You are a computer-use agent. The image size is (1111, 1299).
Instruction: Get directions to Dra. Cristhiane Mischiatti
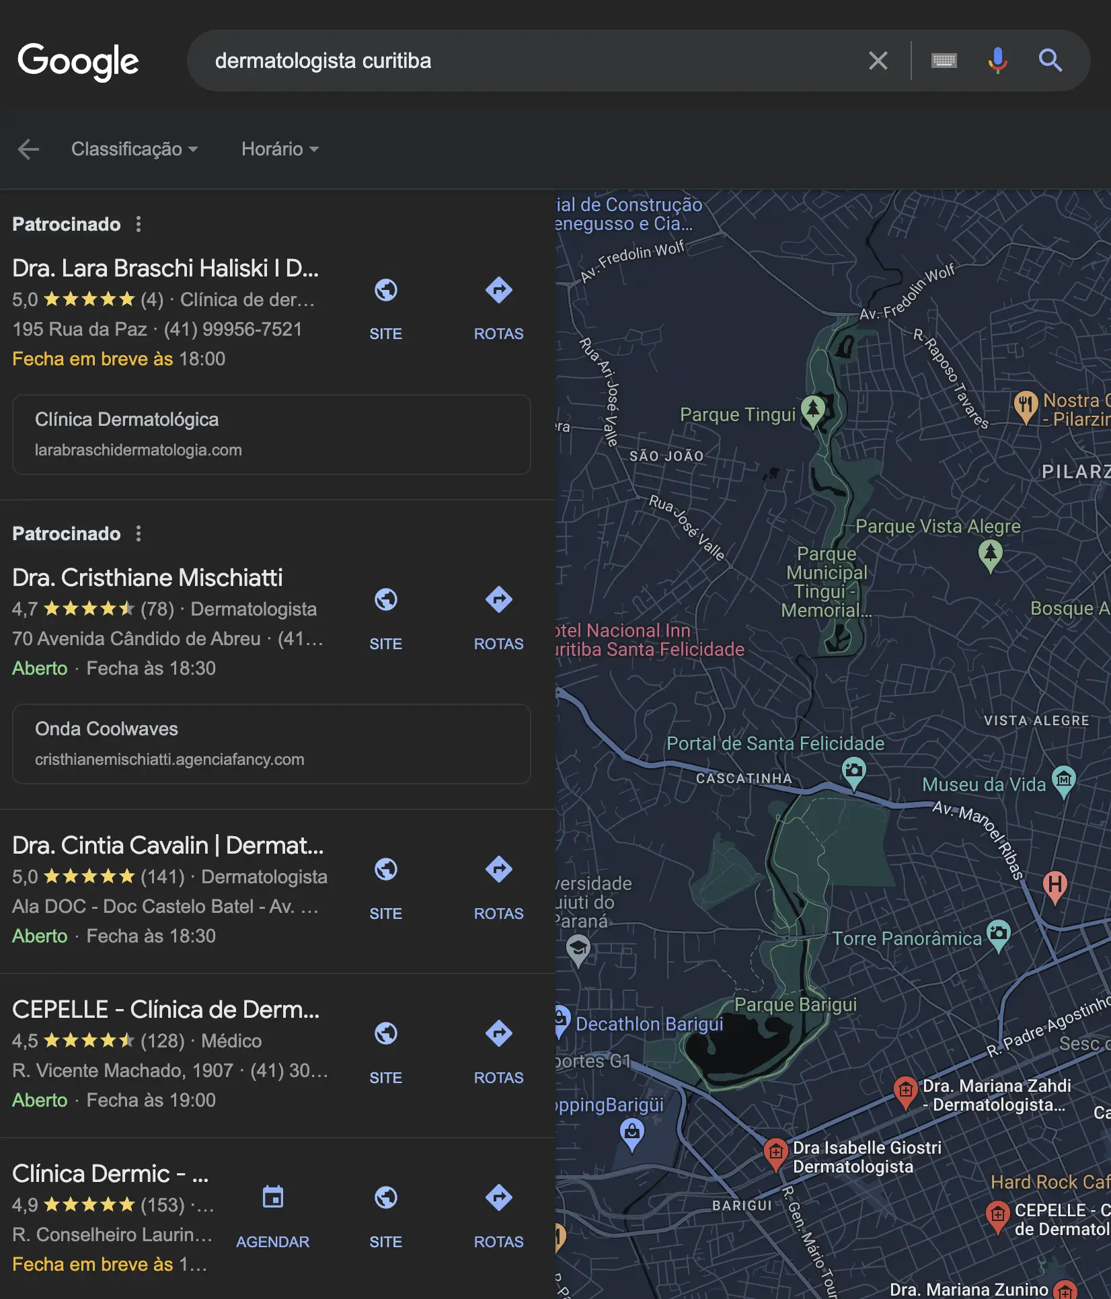coord(498,618)
